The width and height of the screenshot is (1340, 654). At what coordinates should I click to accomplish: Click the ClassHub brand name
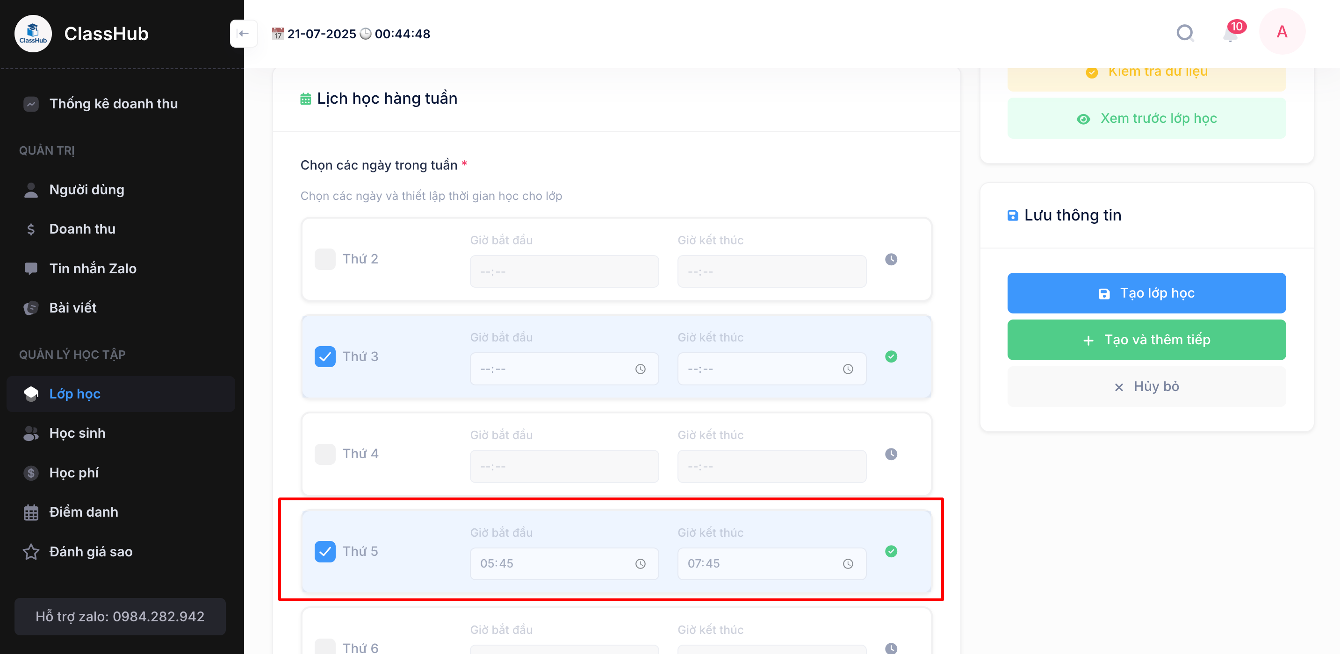[106, 34]
